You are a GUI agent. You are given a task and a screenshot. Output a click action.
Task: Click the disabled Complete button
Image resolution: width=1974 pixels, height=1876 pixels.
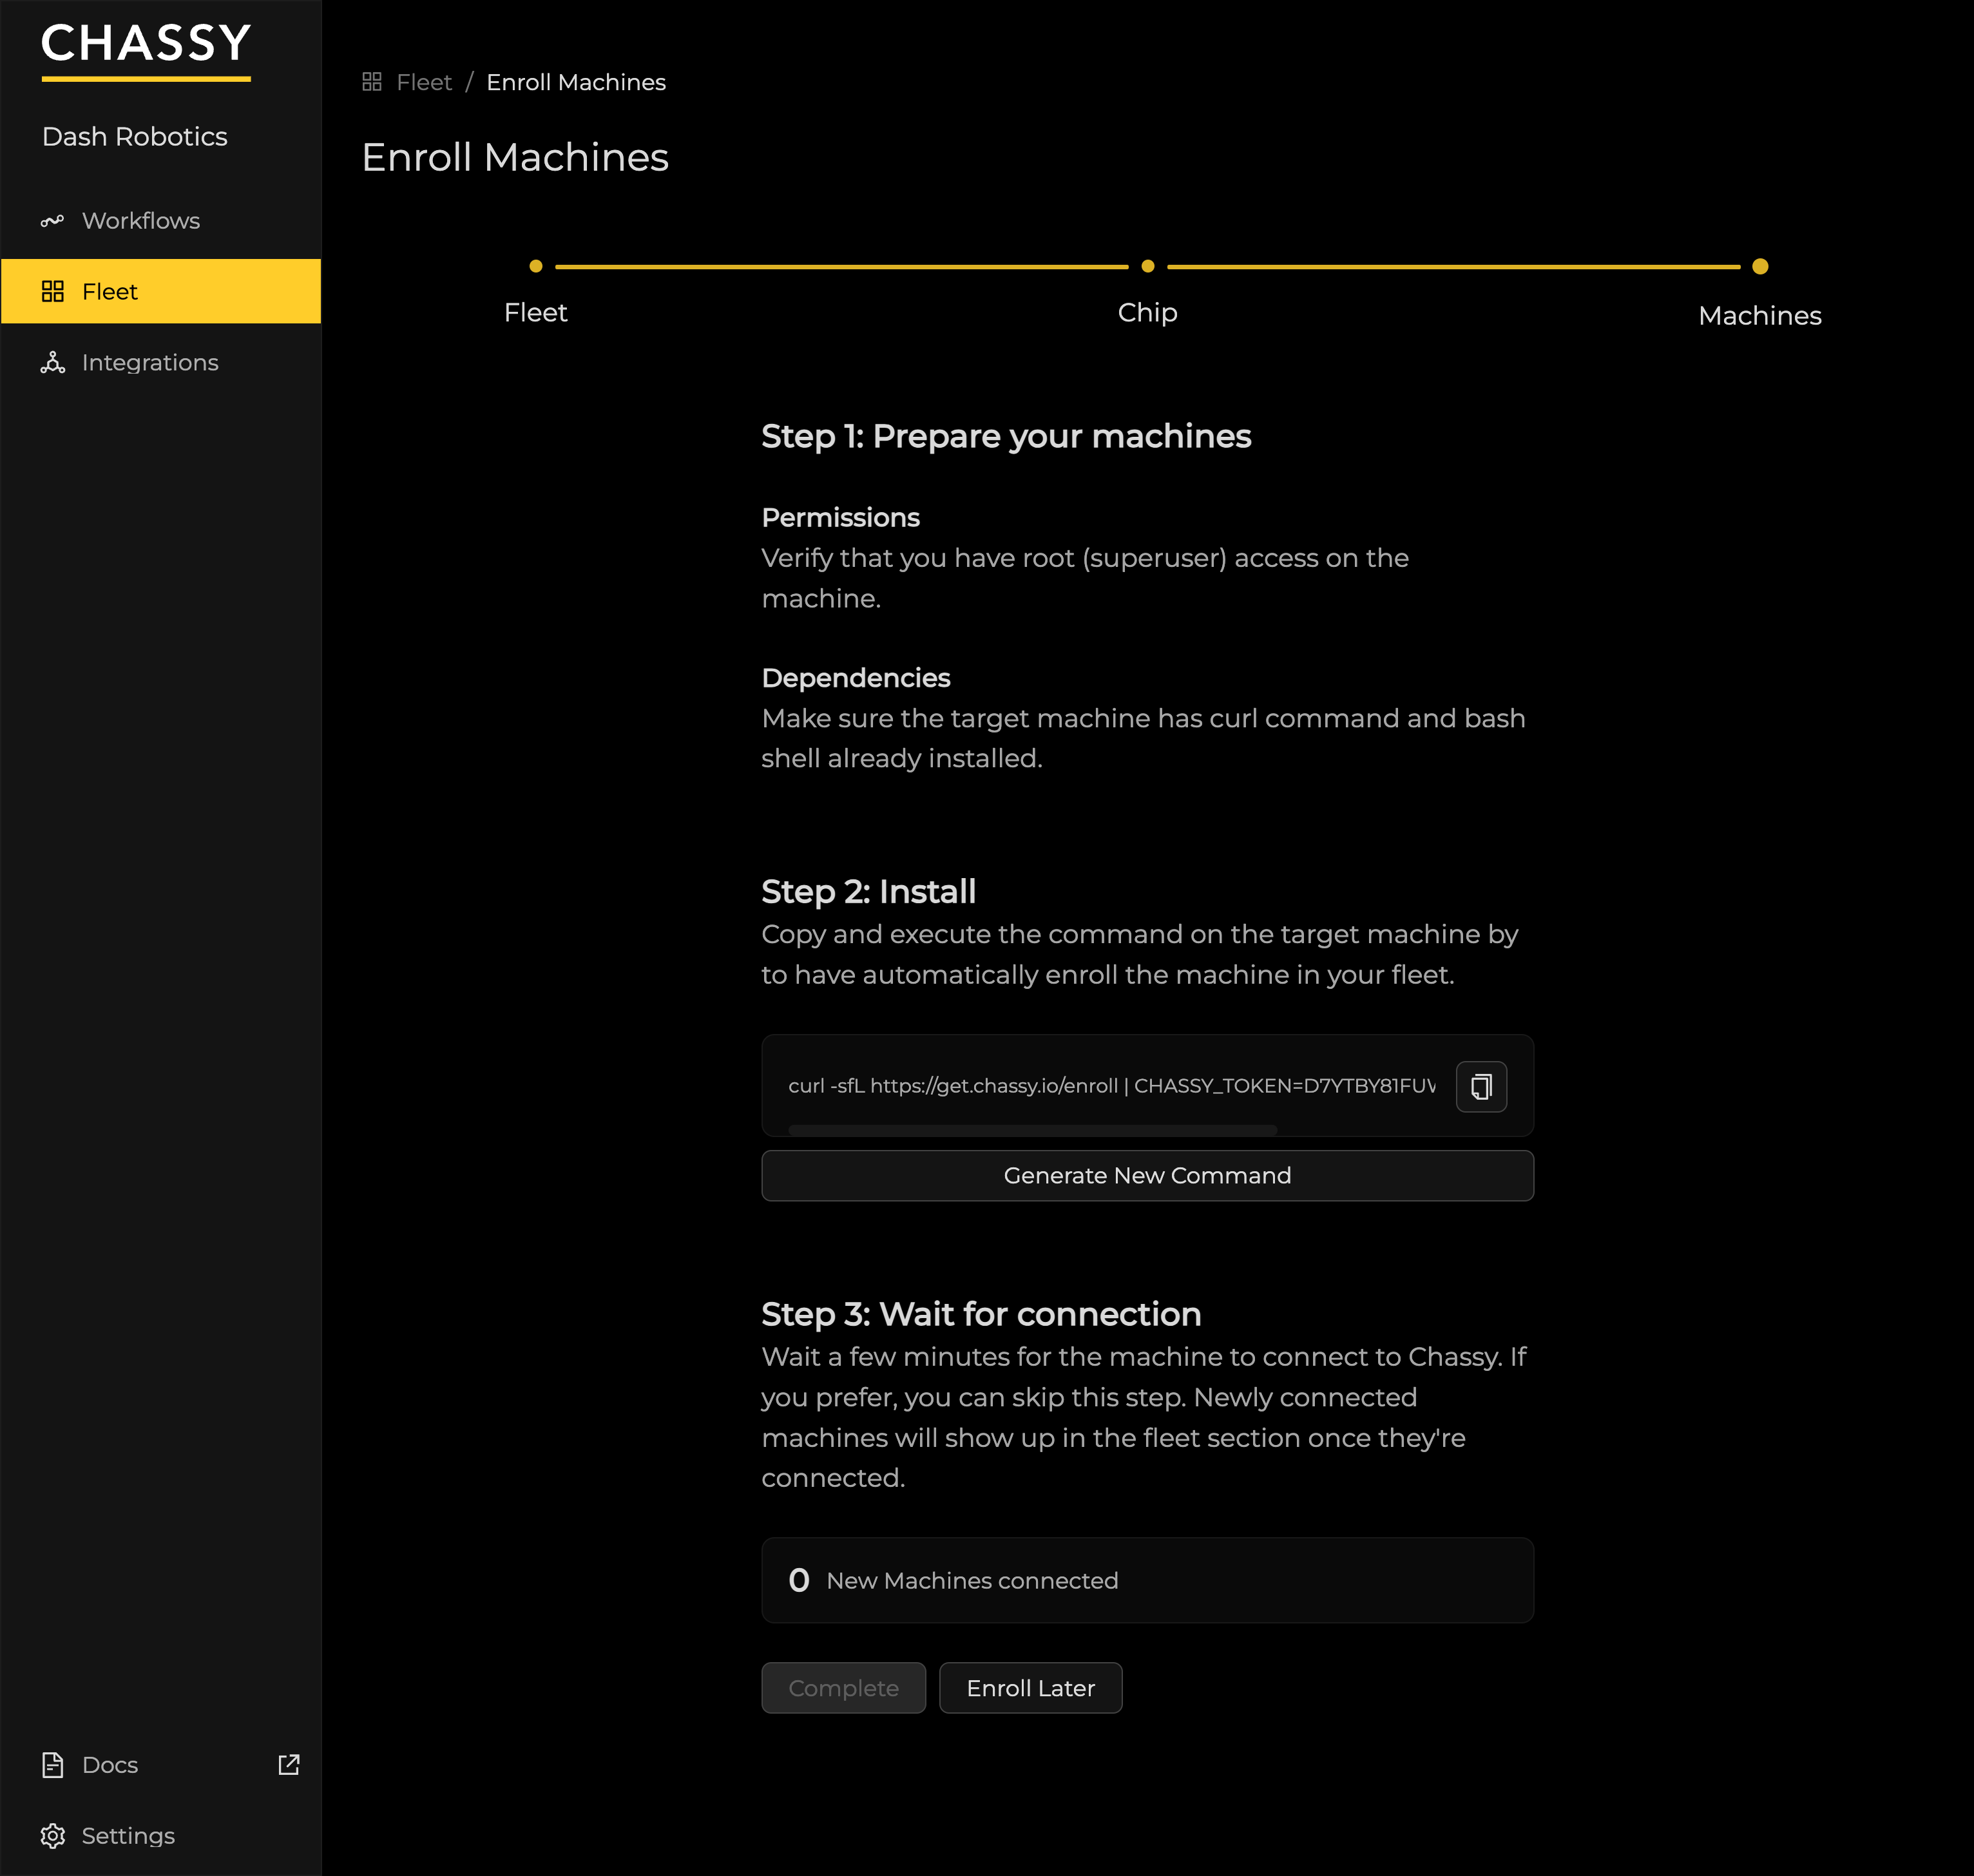(x=843, y=1688)
